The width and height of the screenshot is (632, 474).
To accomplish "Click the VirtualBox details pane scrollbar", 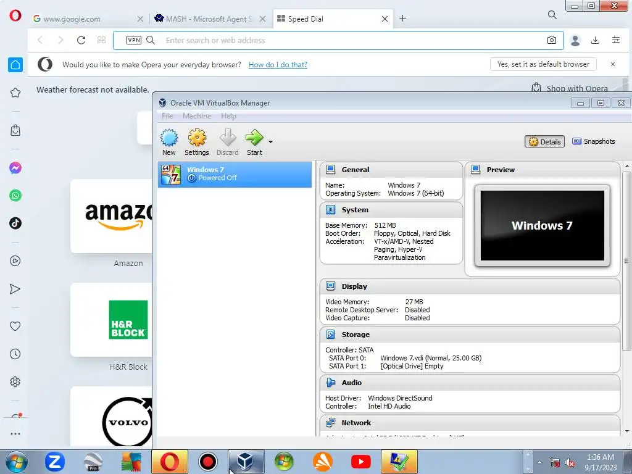I will tap(626, 261).
